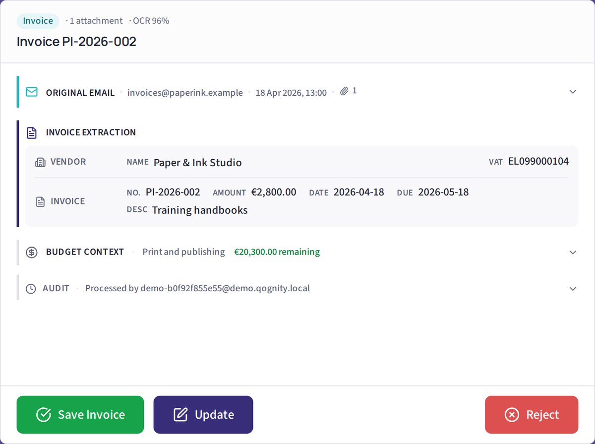The height and width of the screenshot is (444, 595).
Task: Click the amount value €2,800.00
Action: (x=274, y=192)
